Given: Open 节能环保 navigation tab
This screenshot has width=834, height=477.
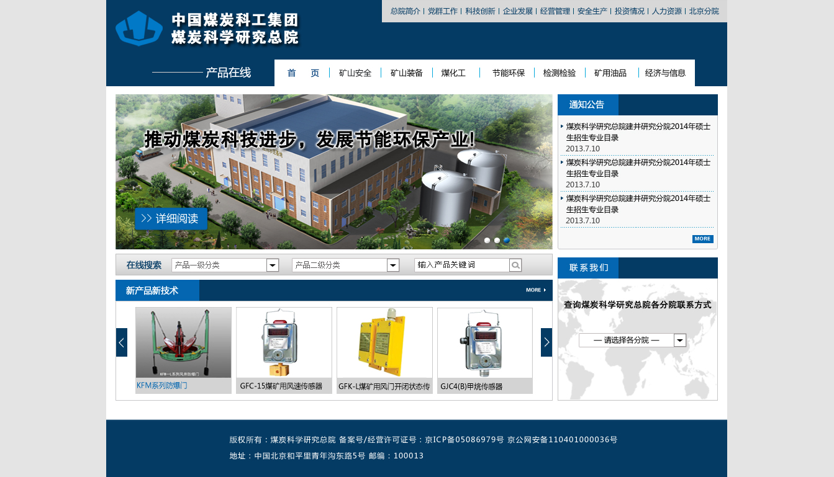Looking at the screenshot, I should point(509,73).
